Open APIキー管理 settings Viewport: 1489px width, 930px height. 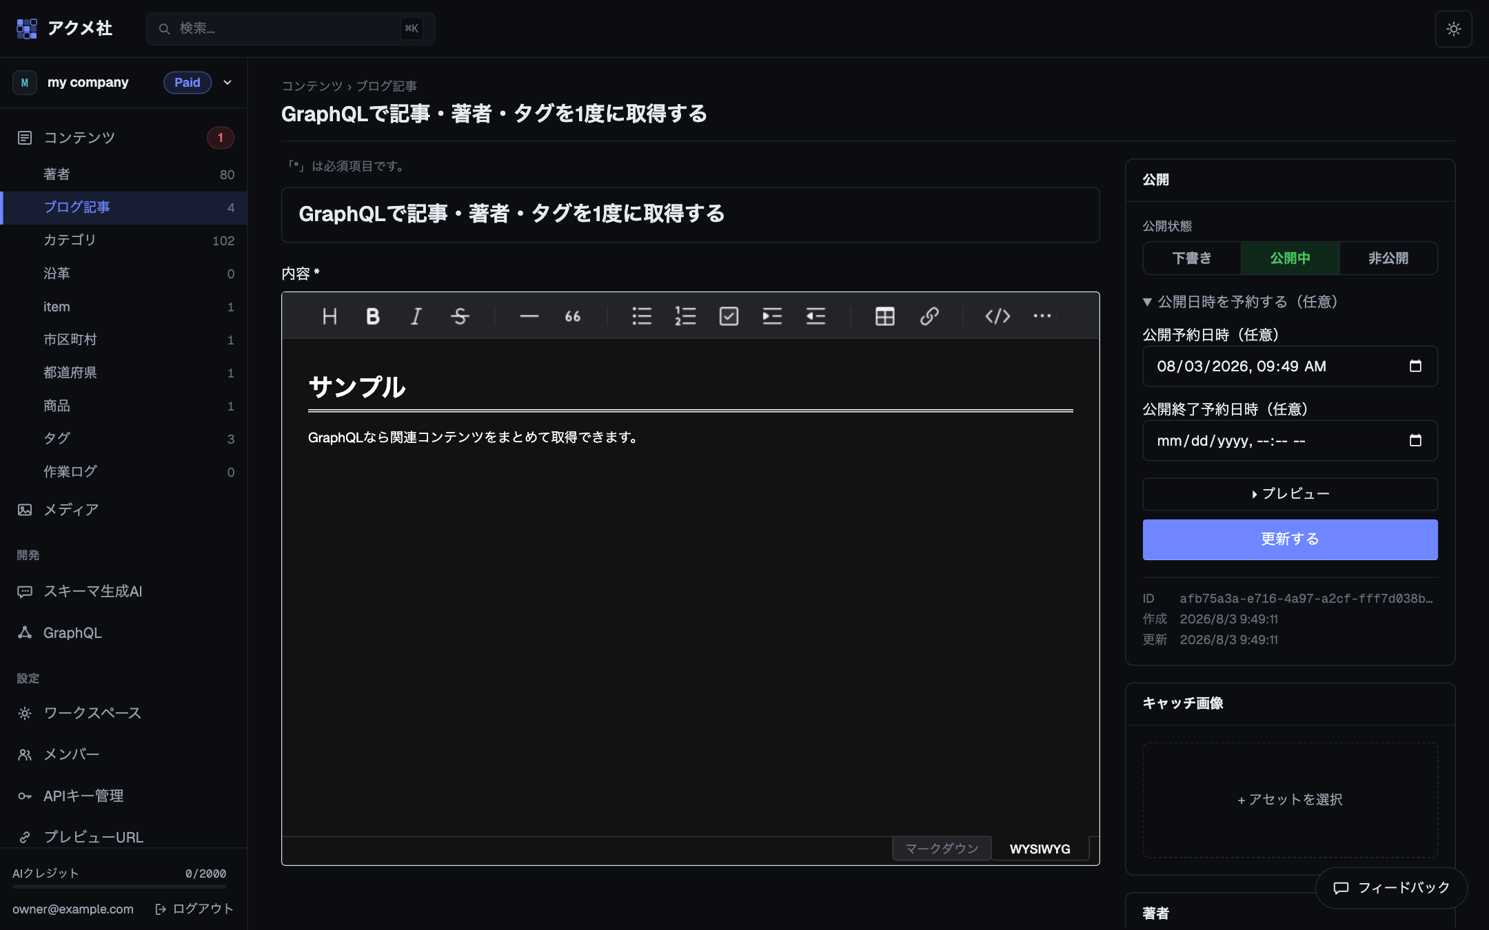pos(124,796)
